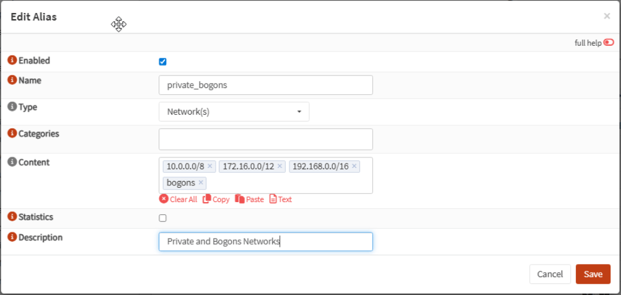Click the info icon beside Enabled
This screenshot has height=295, width=621.
pyautogui.click(x=12, y=61)
